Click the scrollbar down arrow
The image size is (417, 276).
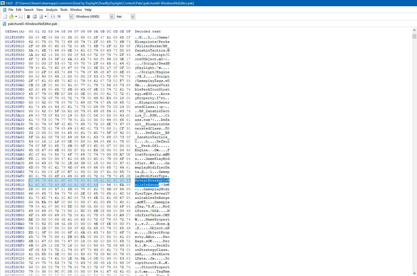pyautogui.click(x=414, y=273)
